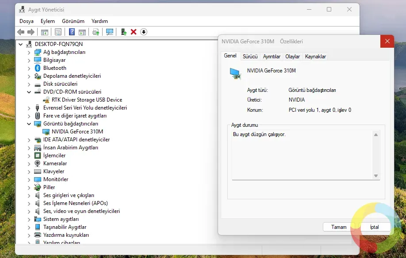Click the Bilgisayar monitor icon in tree
The width and height of the screenshot is (406, 258).
pyautogui.click(x=38, y=60)
